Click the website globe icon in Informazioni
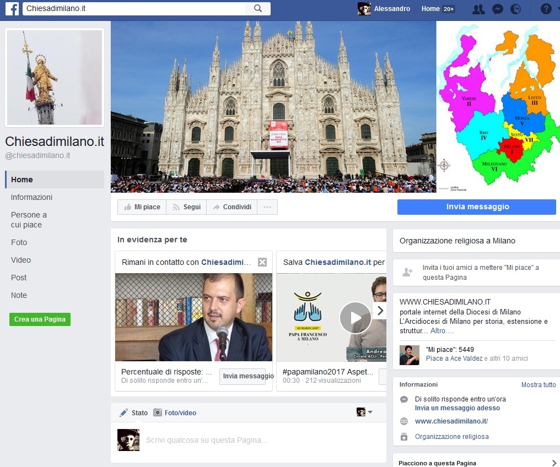Image resolution: width=560 pixels, height=467 pixels. coord(404,421)
